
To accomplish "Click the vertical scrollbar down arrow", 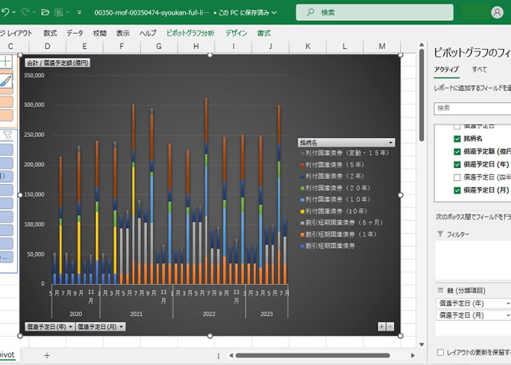I will [421, 345].
